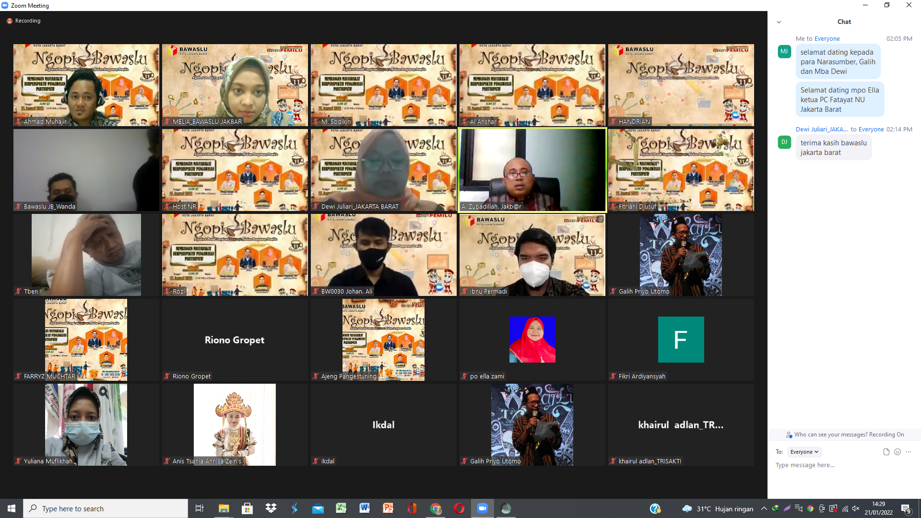Image resolution: width=921 pixels, height=518 pixels.
Task: Open chat more options ellipsis
Action: pos(909,452)
